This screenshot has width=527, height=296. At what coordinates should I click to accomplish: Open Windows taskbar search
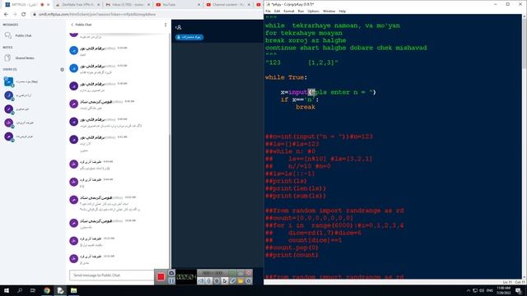pyautogui.click(x=20, y=290)
